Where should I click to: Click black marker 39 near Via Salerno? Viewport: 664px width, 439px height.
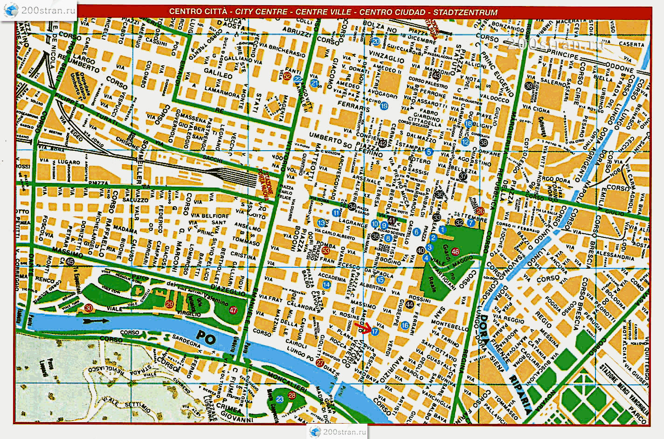528,86
